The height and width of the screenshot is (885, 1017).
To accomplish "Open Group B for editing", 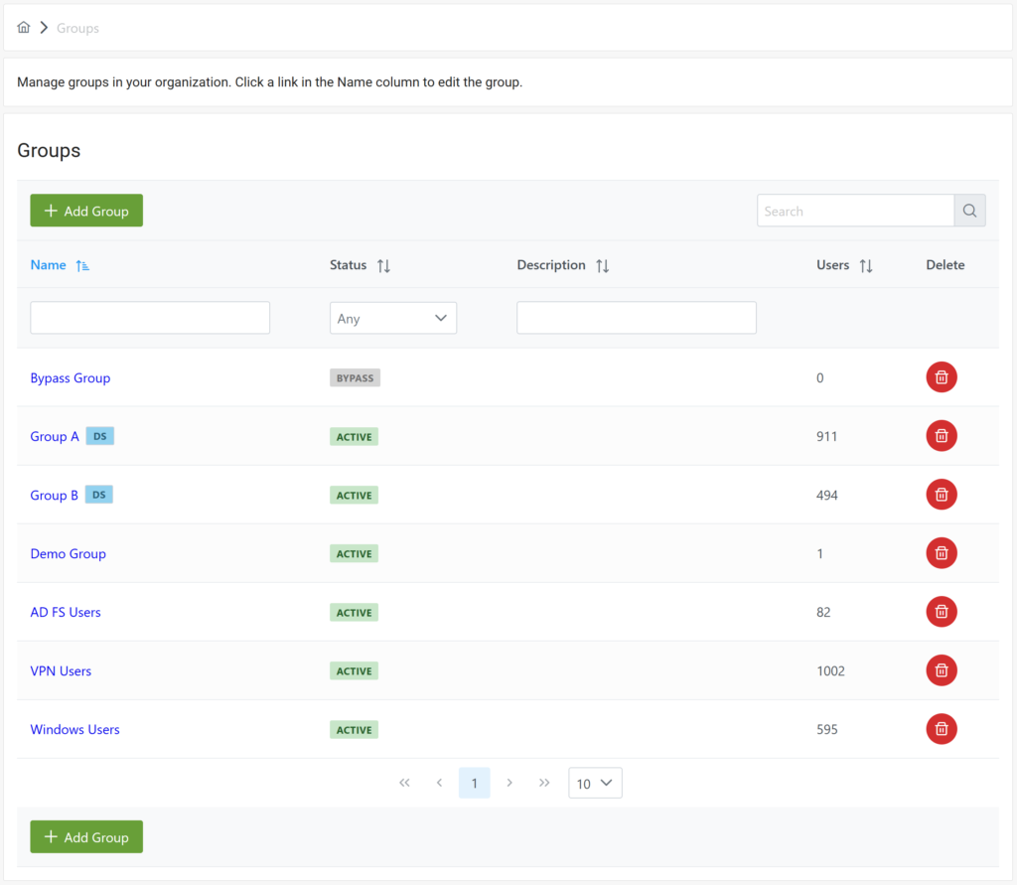I will (54, 495).
